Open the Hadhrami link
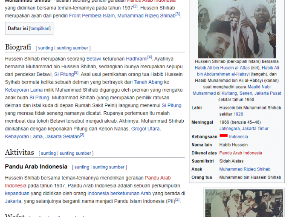 (137, 59)
